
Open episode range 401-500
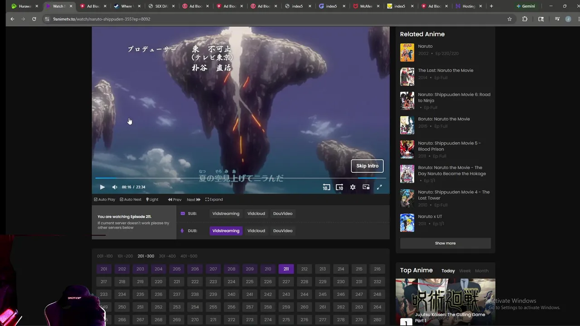click(188, 256)
